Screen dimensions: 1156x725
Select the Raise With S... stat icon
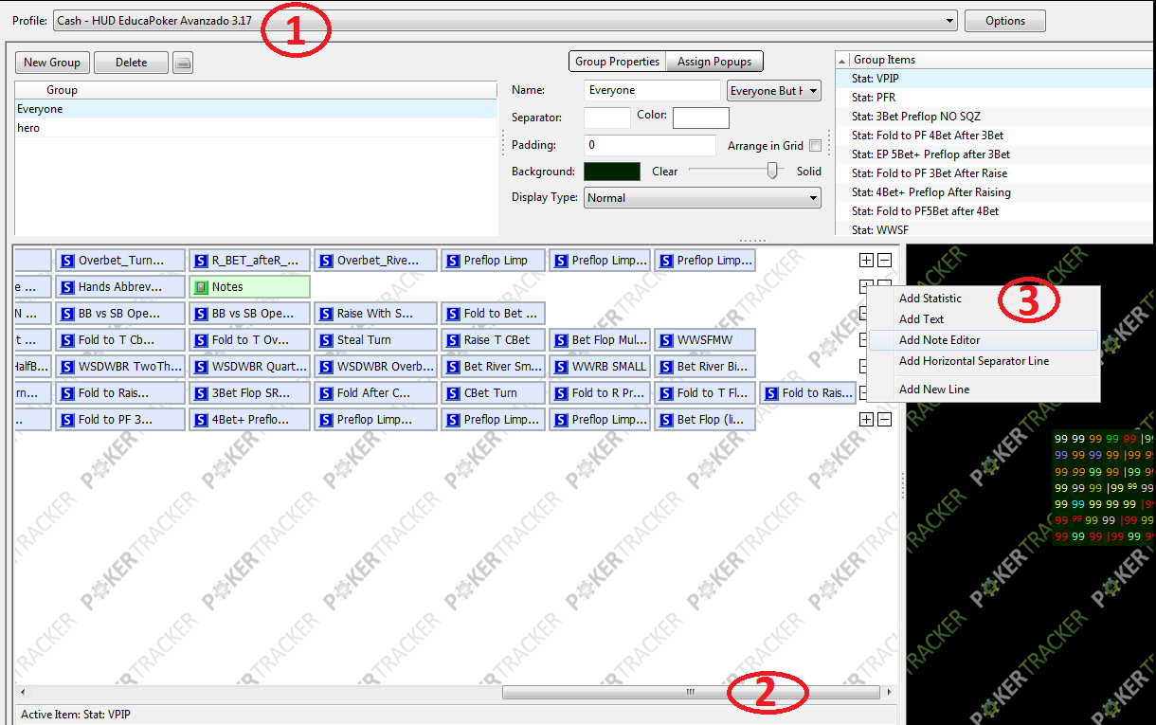click(325, 314)
